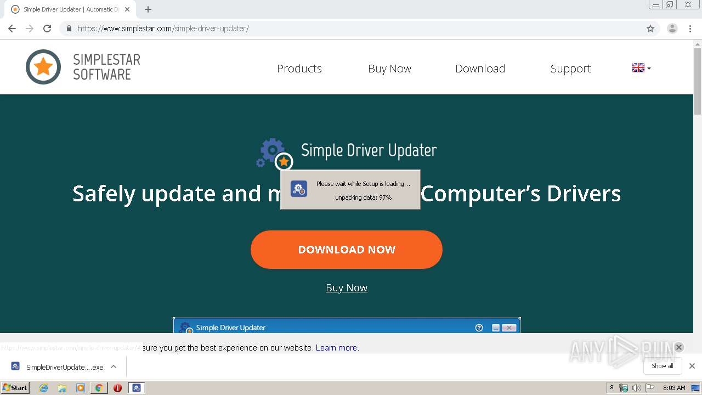
Task: Click the page vertical scrollbar thumb
Action: [698, 81]
